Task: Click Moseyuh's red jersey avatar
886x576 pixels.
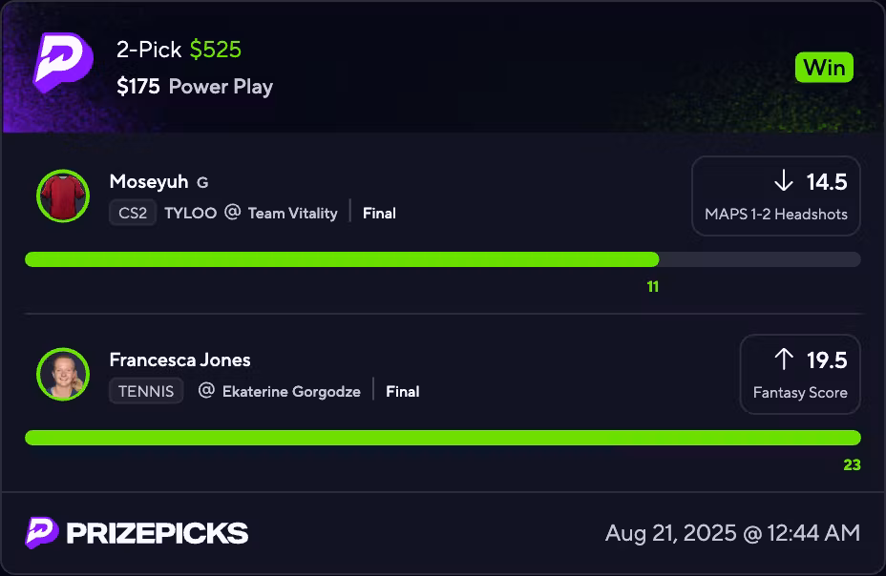Action: pyautogui.click(x=63, y=195)
